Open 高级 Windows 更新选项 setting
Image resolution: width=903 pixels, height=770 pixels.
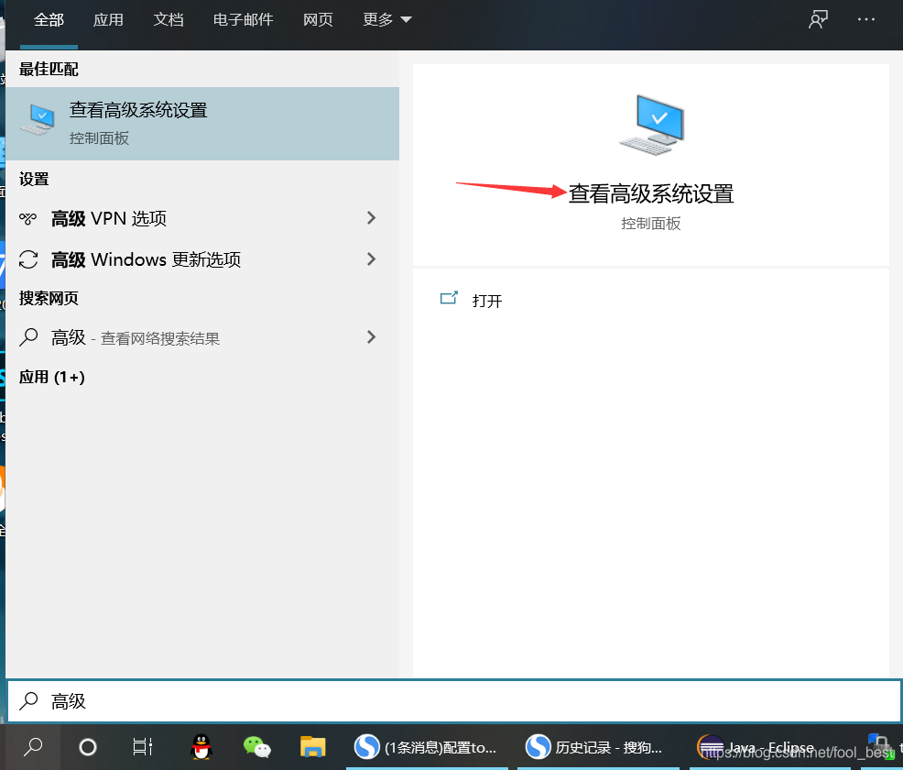[x=202, y=259]
